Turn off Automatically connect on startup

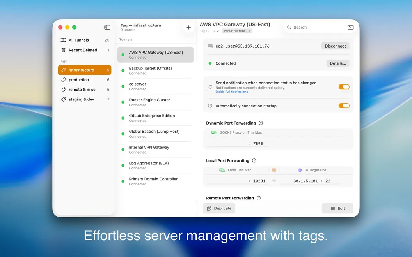click(x=344, y=106)
